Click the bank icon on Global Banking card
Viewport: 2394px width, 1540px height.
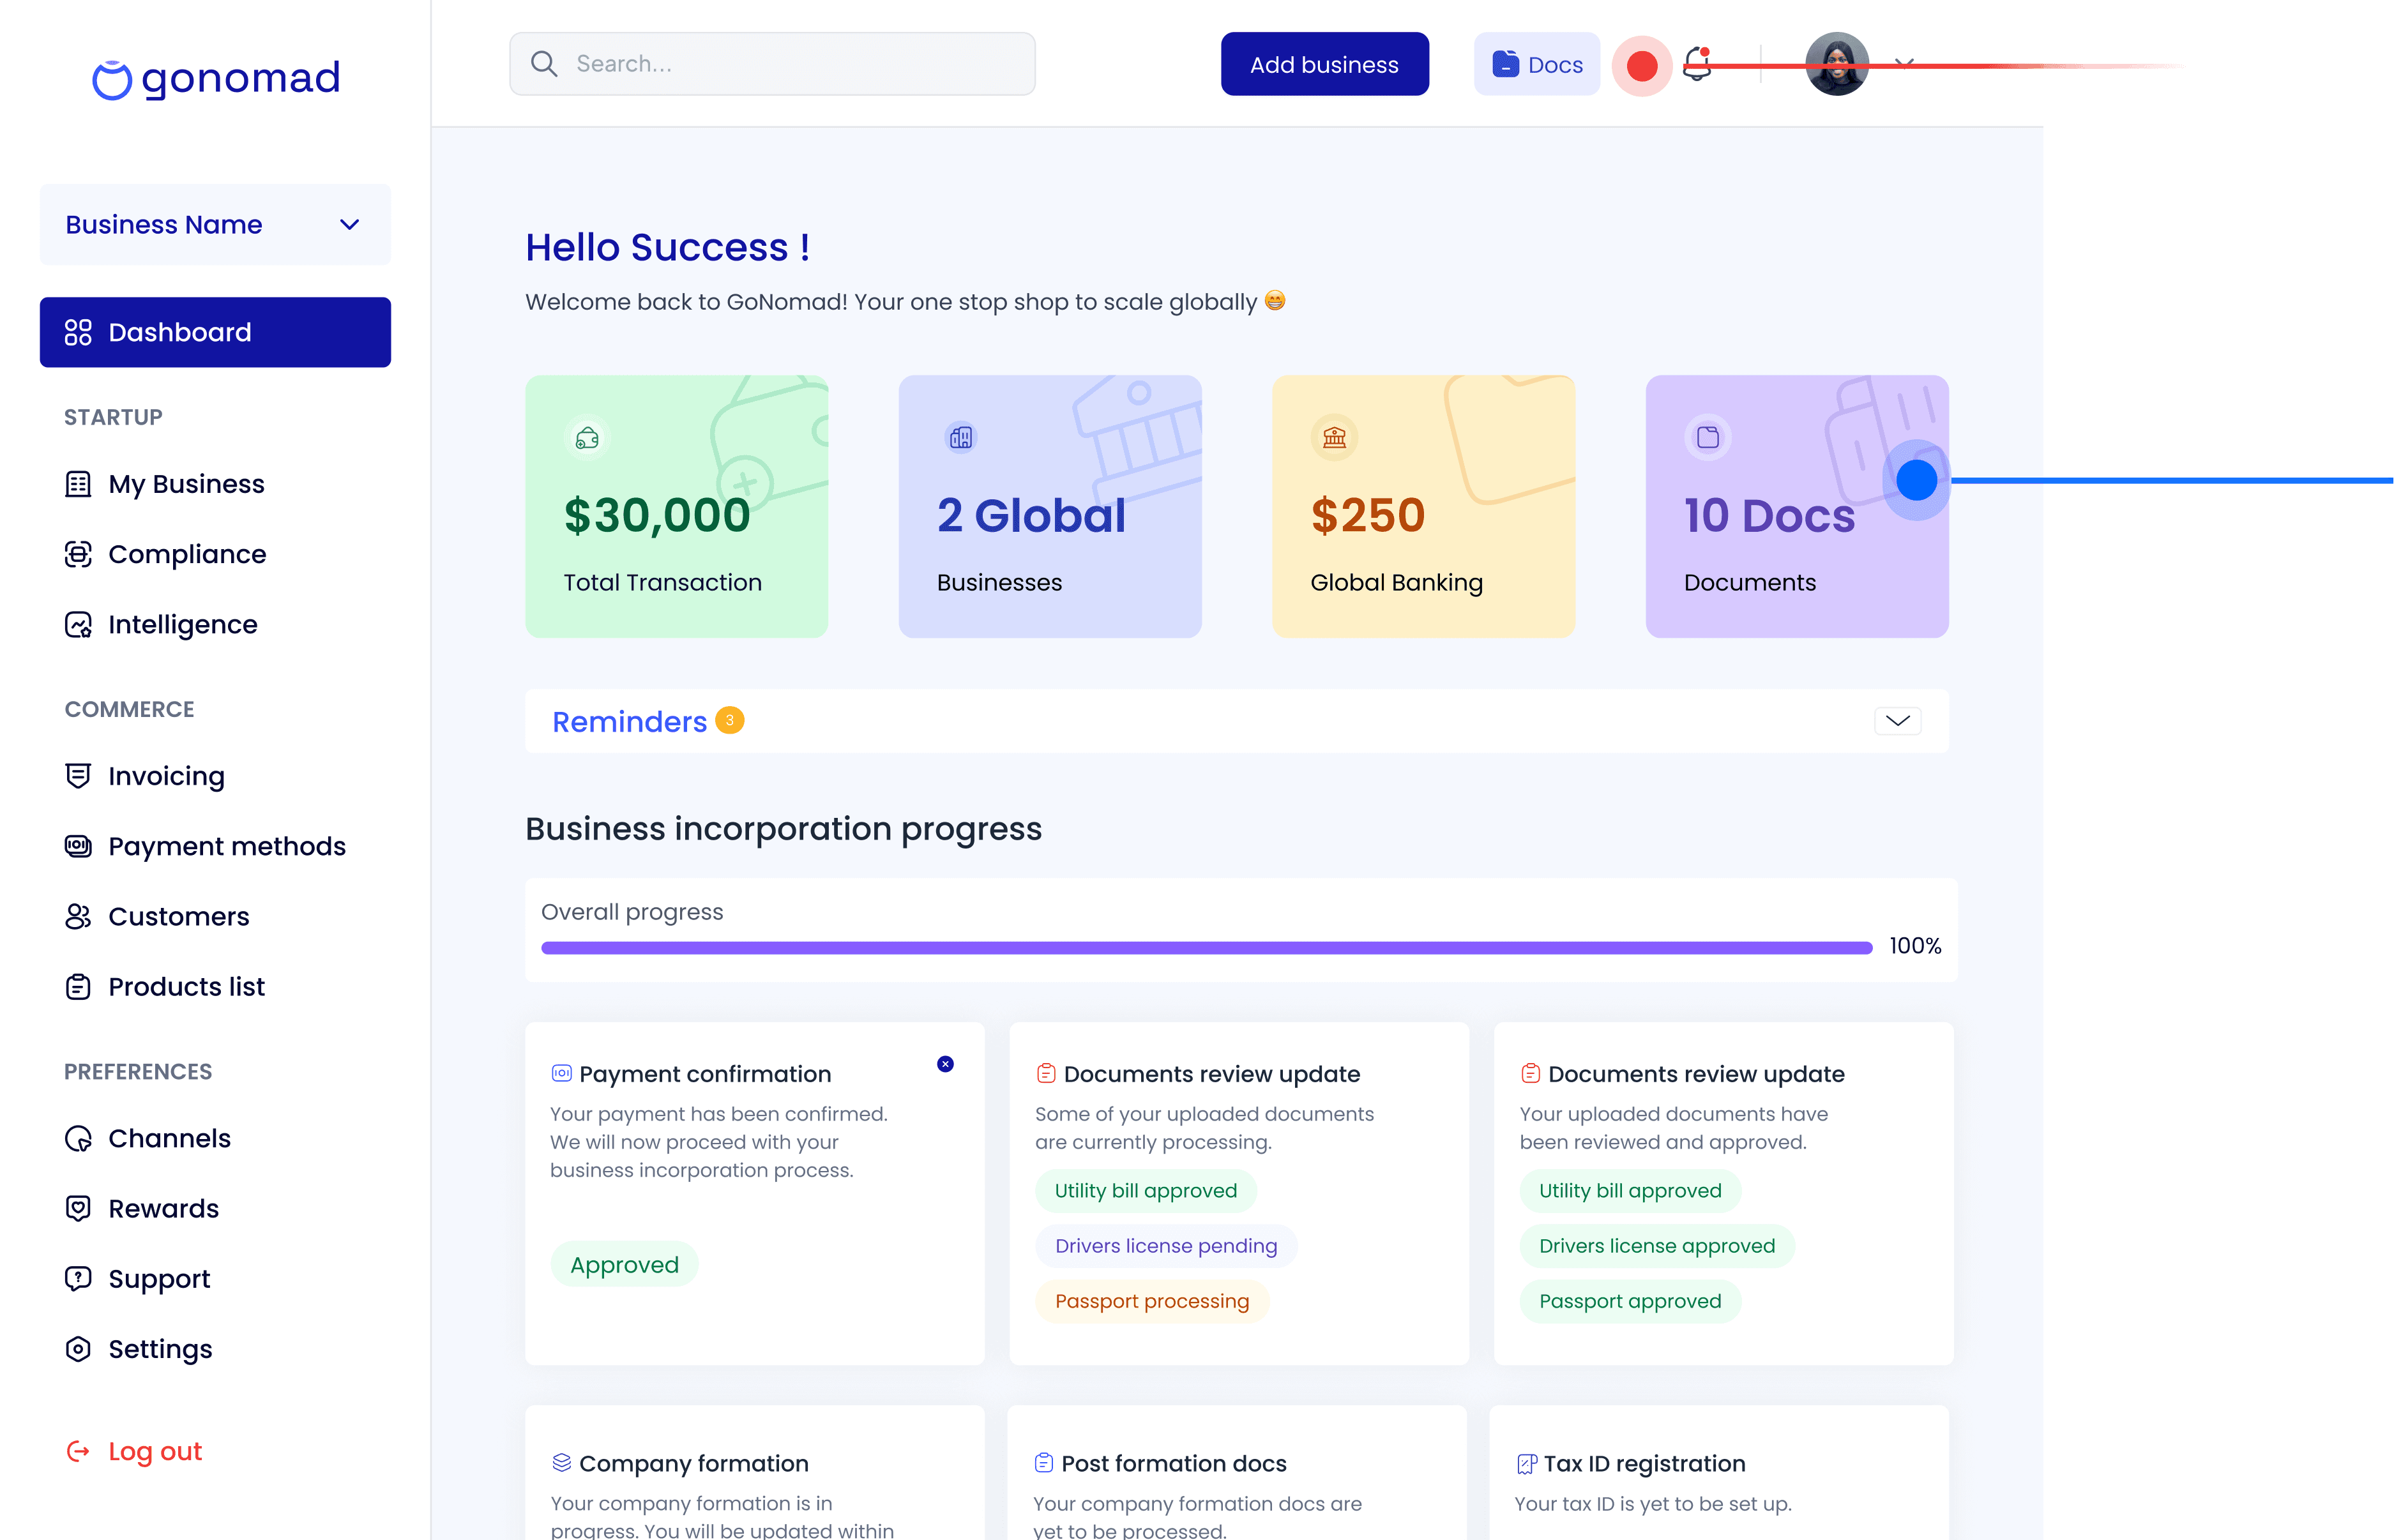[x=1334, y=438]
